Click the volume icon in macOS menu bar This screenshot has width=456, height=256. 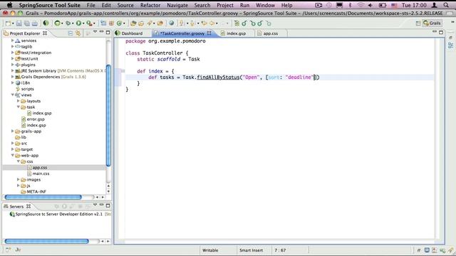coord(370,5)
